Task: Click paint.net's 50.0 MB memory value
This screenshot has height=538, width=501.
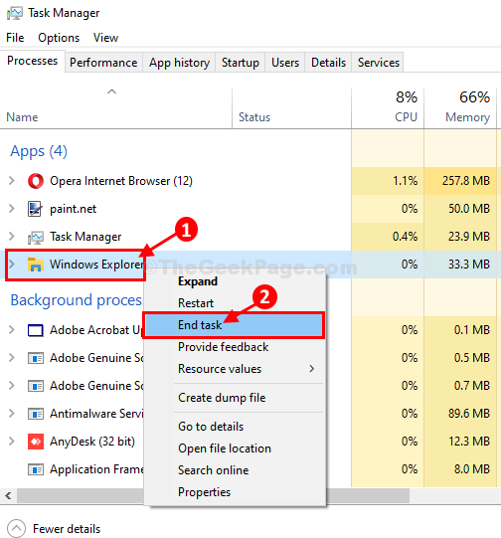Action: 469,209
